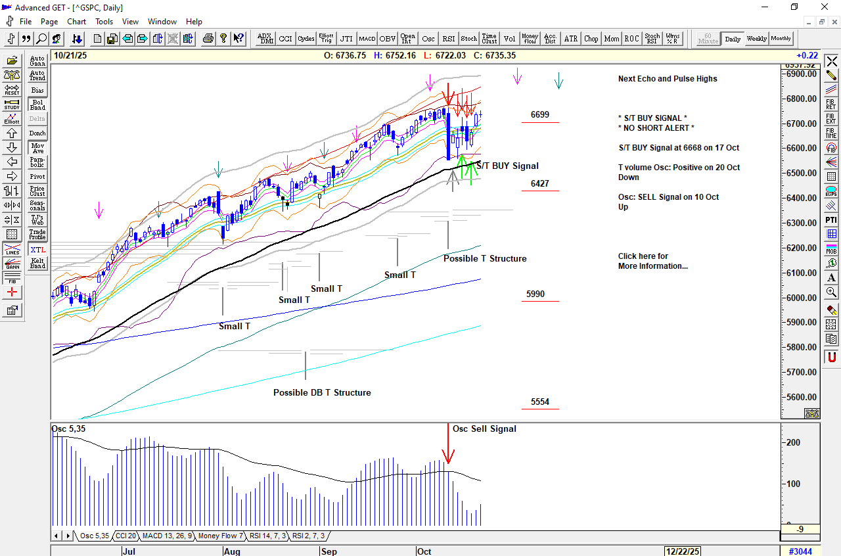
Task: Toggle the XTL indicator
Action: pos(37,250)
